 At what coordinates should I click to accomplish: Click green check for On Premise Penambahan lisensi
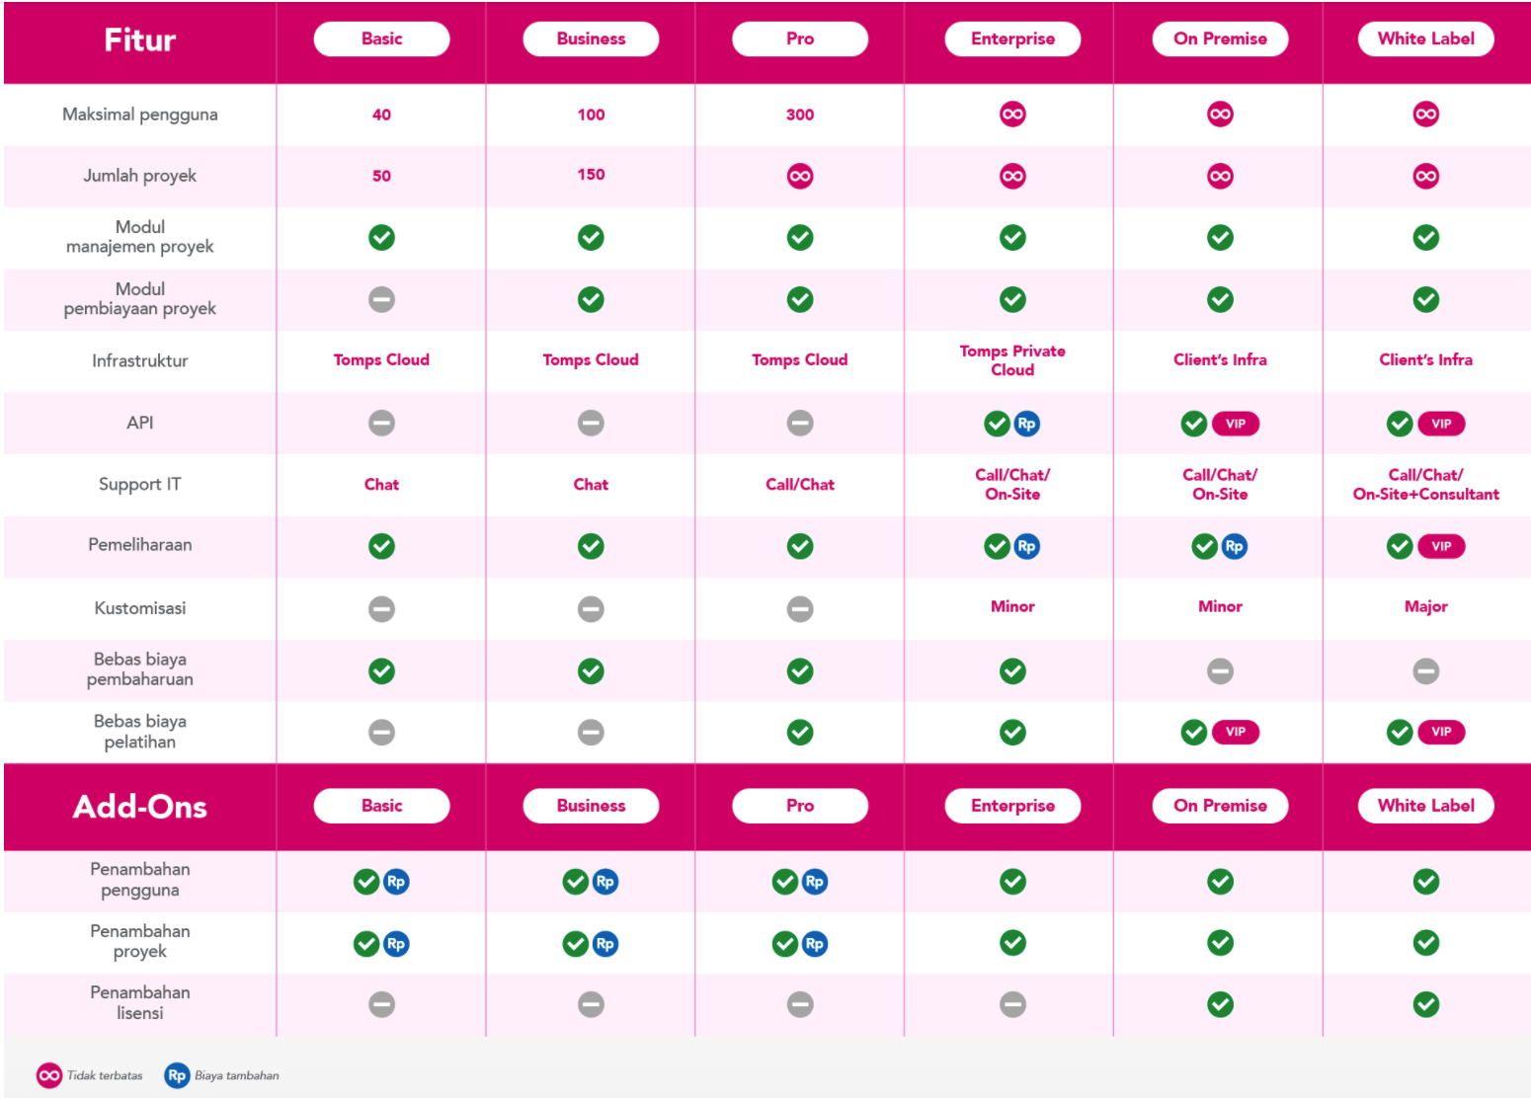click(1220, 1004)
